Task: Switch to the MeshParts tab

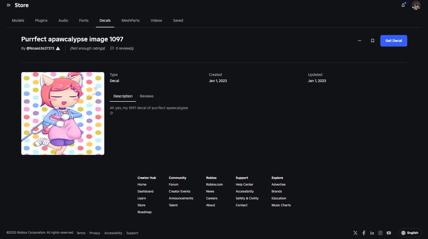Action: [x=131, y=21]
